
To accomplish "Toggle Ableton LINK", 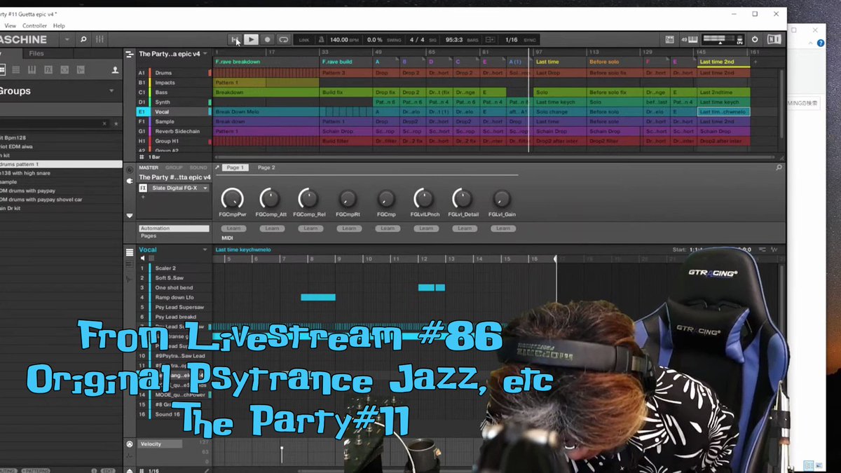I will coord(304,40).
